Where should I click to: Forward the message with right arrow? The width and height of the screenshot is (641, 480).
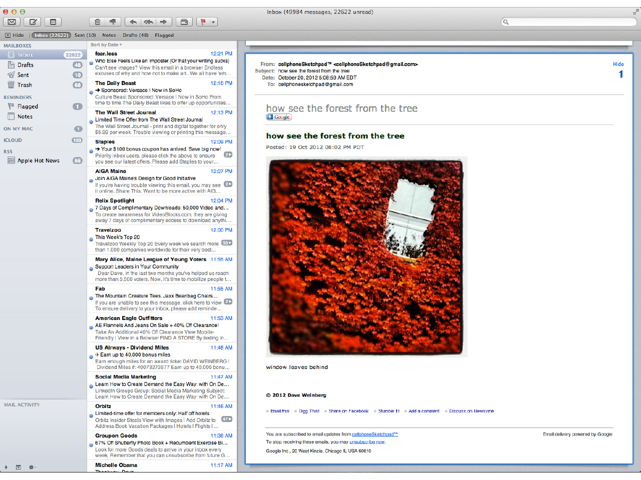click(x=163, y=21)
